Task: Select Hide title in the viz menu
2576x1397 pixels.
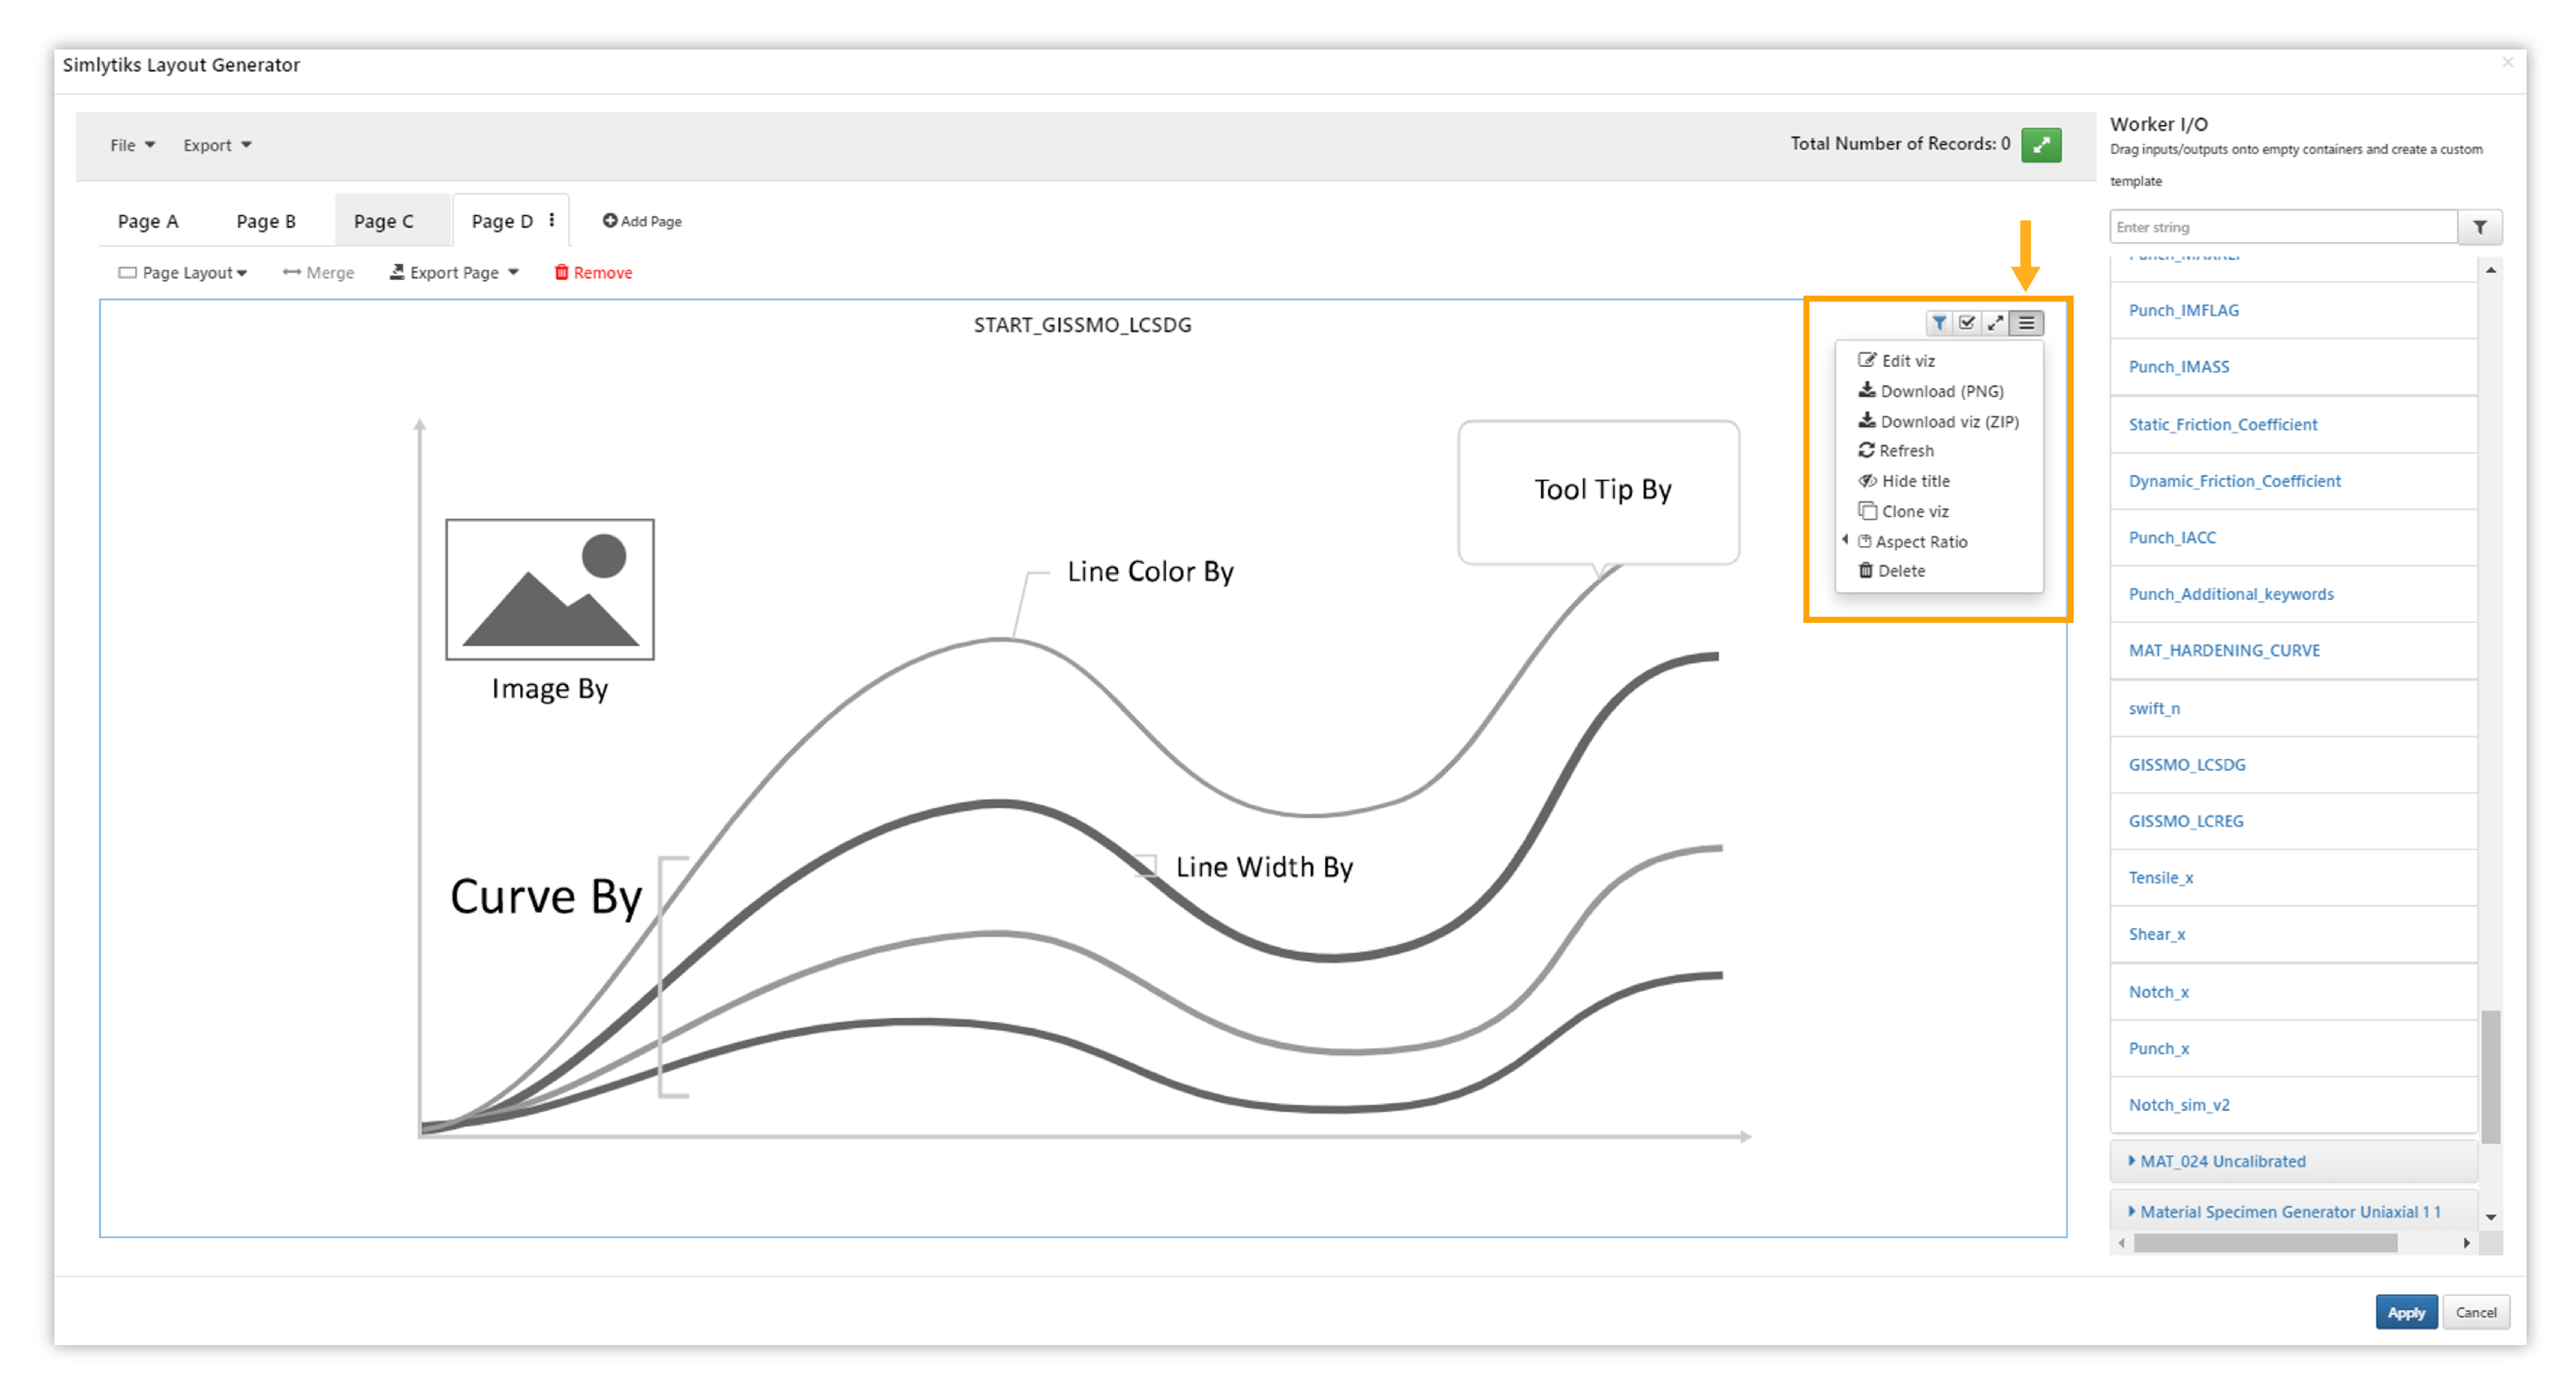Action: pos(1903,481)
